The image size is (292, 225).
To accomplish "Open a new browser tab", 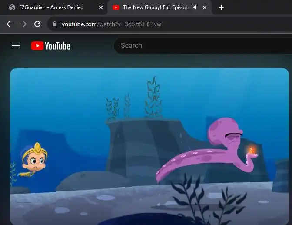I will click(221, 7).
